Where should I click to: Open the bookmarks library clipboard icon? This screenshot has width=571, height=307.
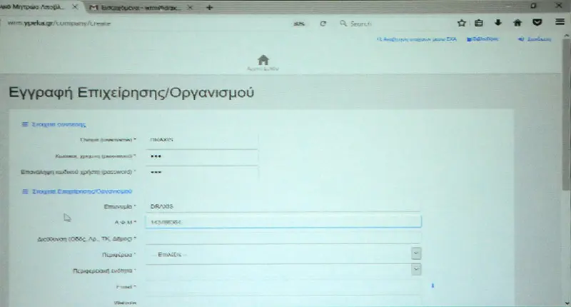(x=478, y=23)
